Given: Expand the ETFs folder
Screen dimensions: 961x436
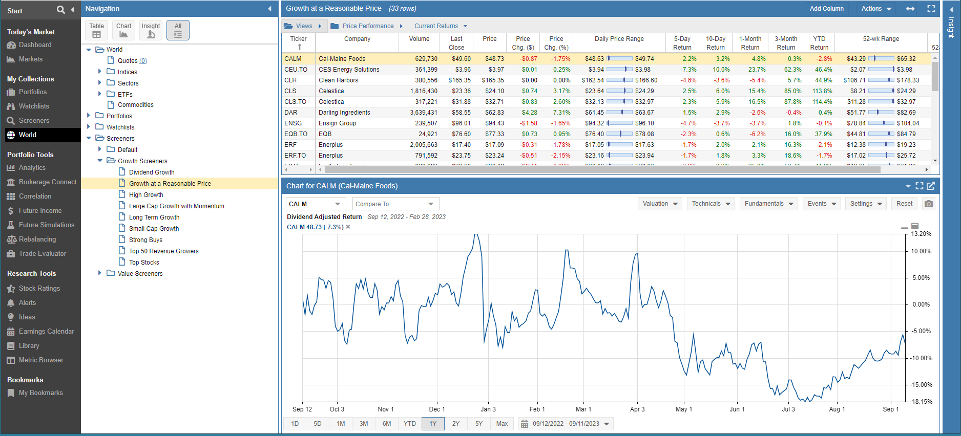Looking at the screenshot, I should click(100, 94).
